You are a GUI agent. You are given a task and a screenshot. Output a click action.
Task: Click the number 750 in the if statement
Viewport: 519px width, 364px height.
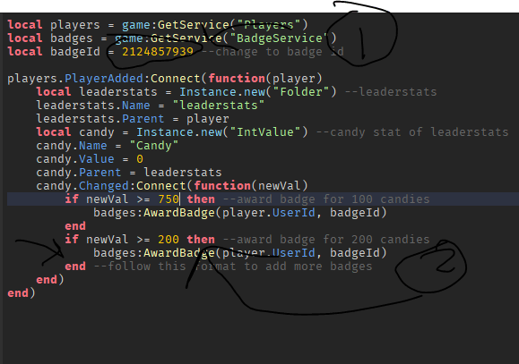[169, 199]
